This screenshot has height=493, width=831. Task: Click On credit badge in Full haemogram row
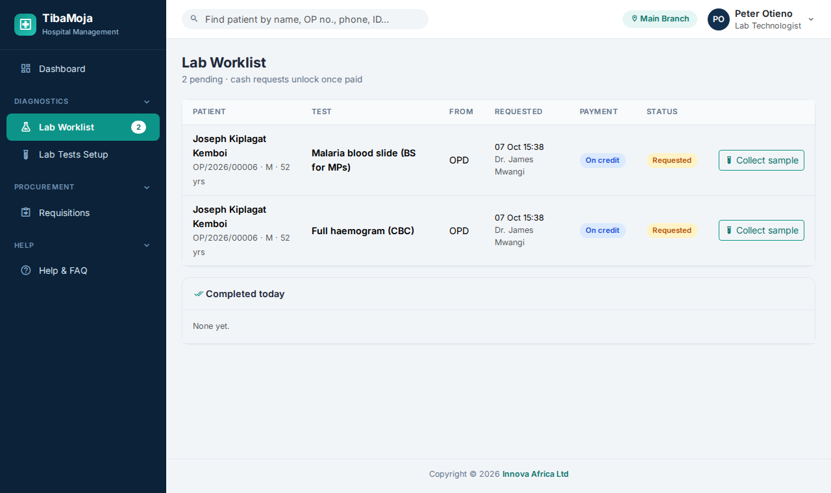click(602, 230)
